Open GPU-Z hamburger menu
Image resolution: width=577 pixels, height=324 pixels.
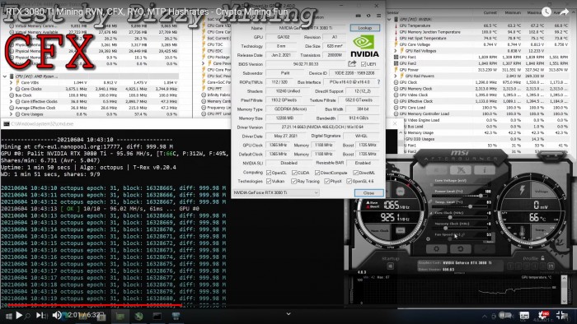click(x=378, y=16)
